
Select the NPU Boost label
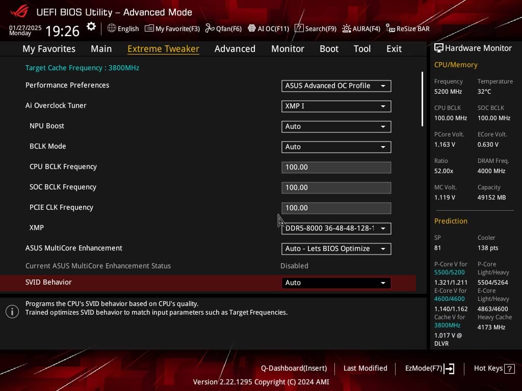coord(46,126)
